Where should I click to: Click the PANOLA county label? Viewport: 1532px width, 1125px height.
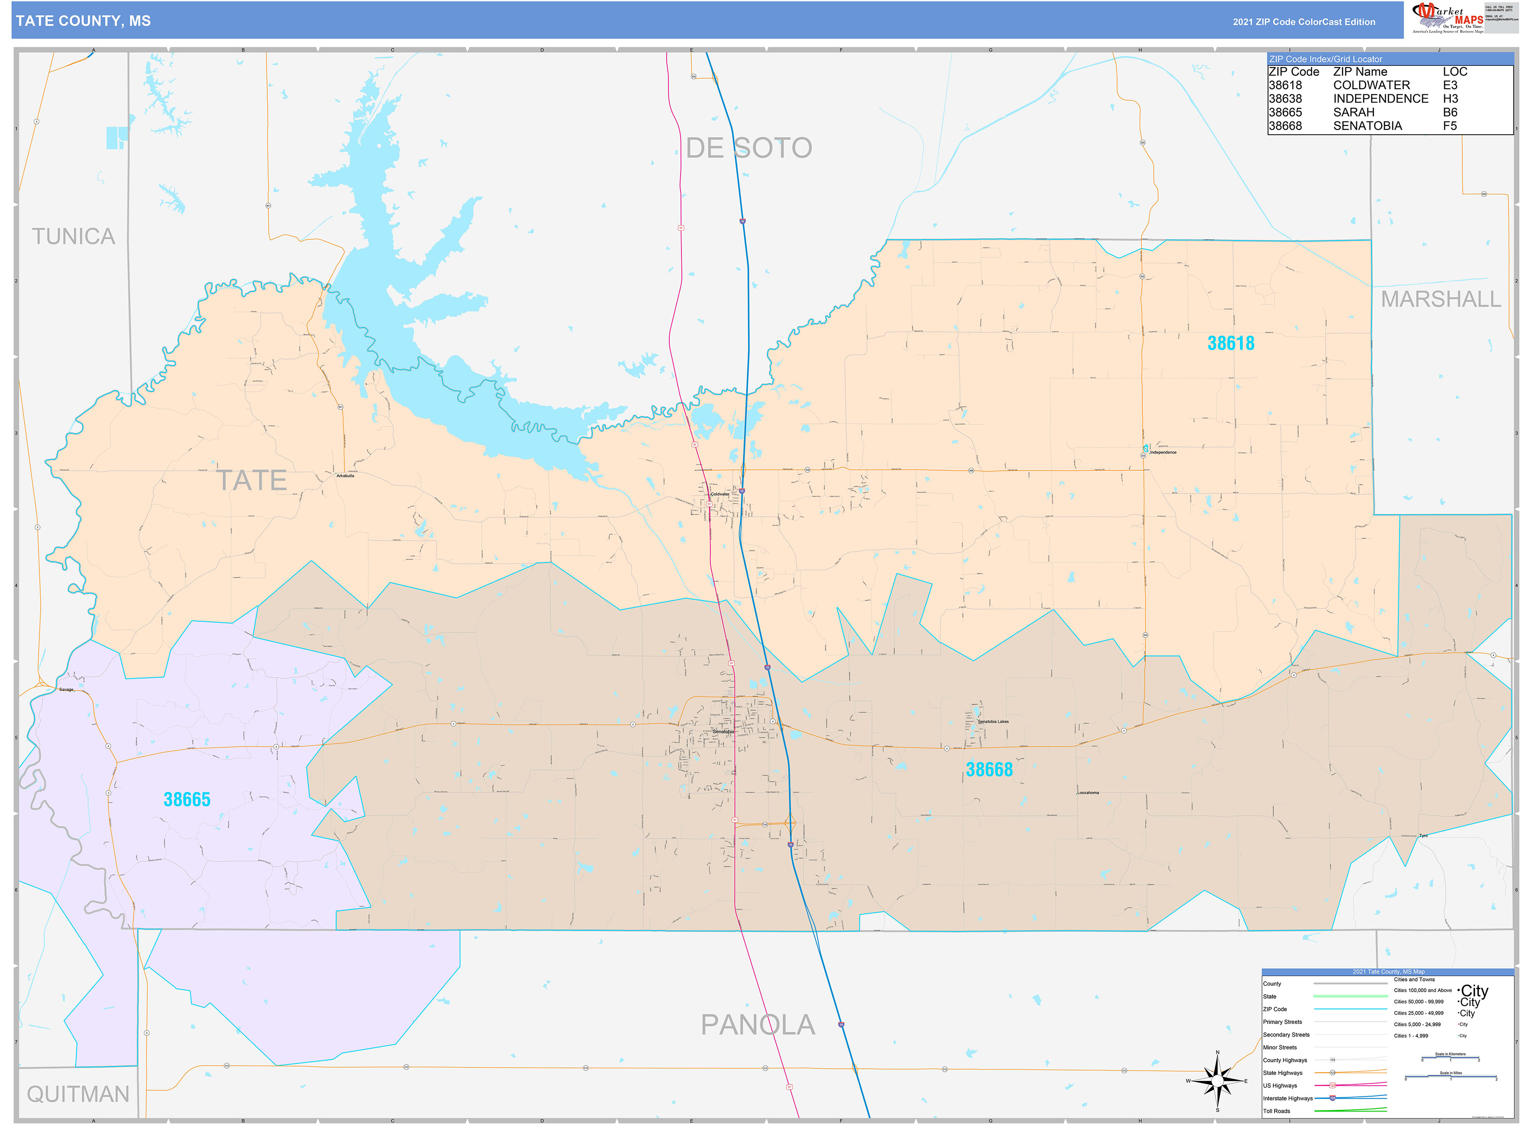coord(758,1025)
